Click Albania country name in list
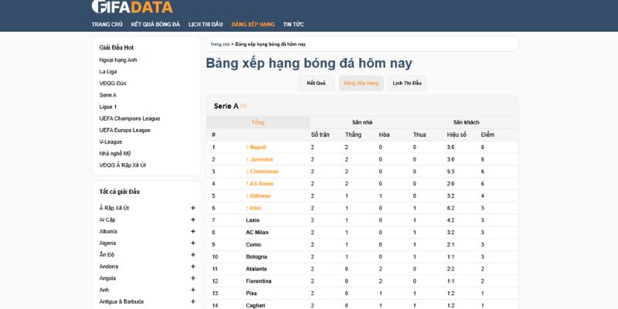This screenshot has width=618, height=309. [108, 231]
